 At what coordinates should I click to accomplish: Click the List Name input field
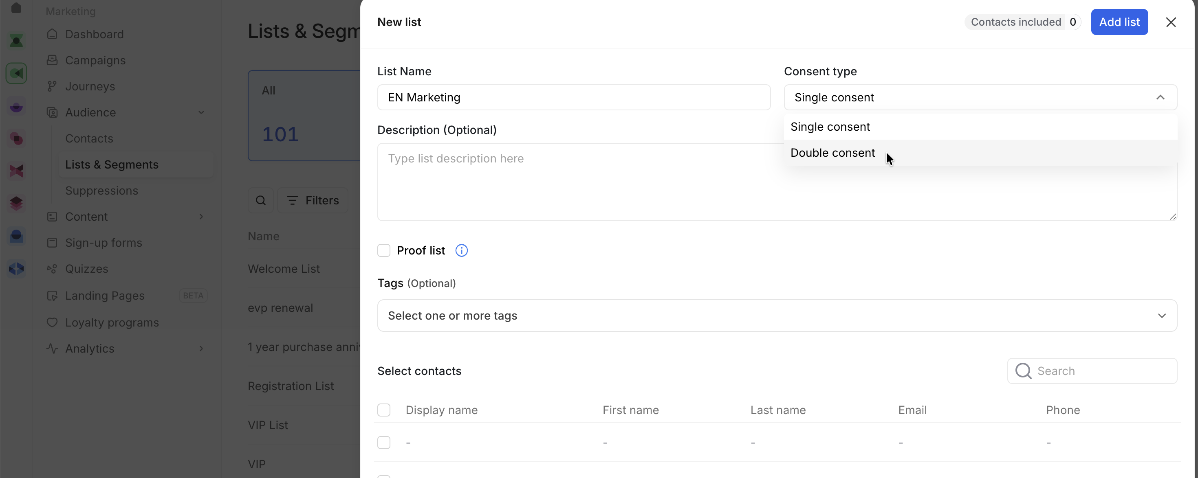click(573, 97)
